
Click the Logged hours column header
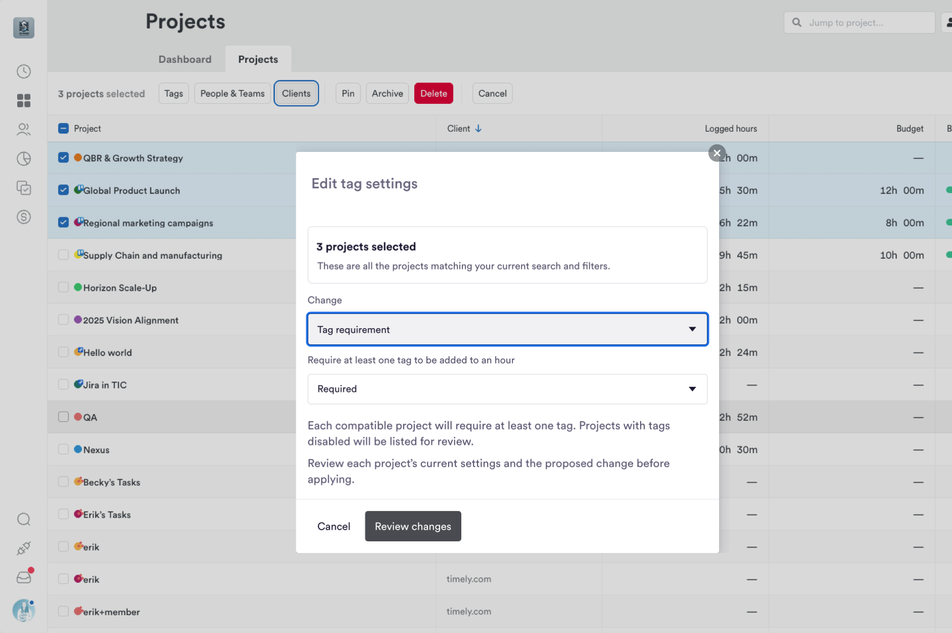tap(731, 129)
